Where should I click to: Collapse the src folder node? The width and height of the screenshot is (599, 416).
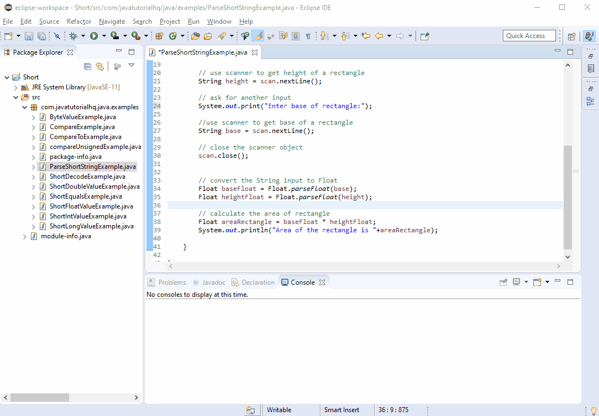tap(15, 97)
